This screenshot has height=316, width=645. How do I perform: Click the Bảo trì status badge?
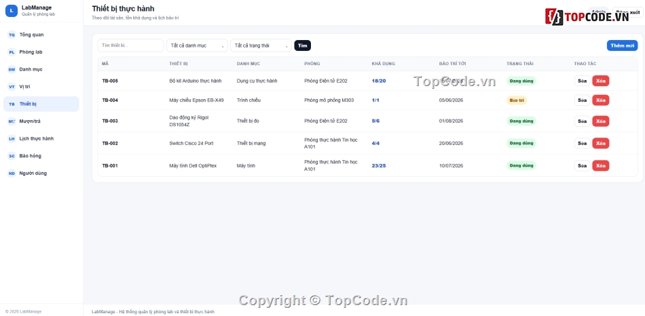pyautogui.click(x=517, y=100)
